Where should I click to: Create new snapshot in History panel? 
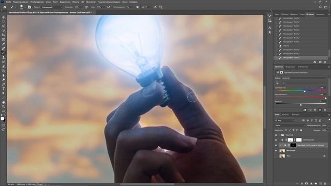coord(320,62)
